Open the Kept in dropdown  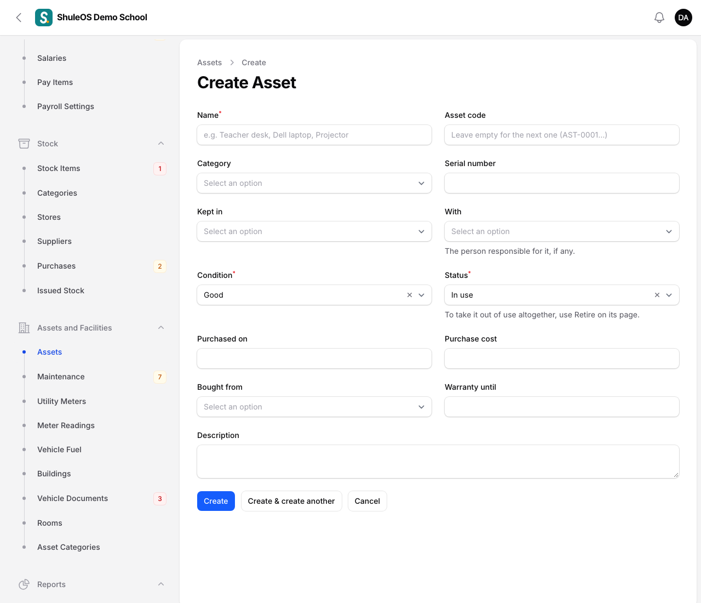point(314,231)
